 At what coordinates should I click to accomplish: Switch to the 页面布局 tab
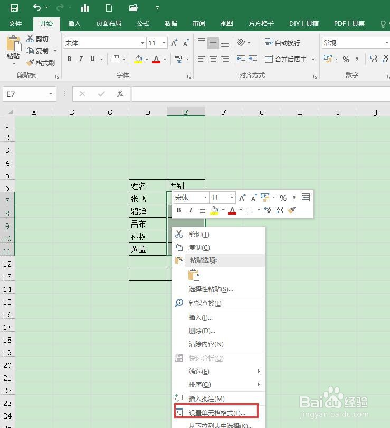(109, 24)
